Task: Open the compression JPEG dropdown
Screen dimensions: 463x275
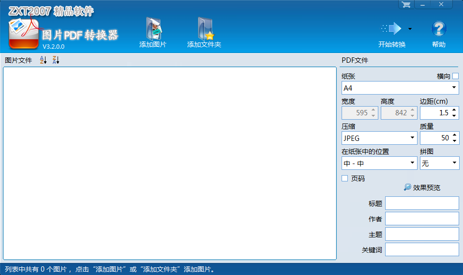Action: 412,138
